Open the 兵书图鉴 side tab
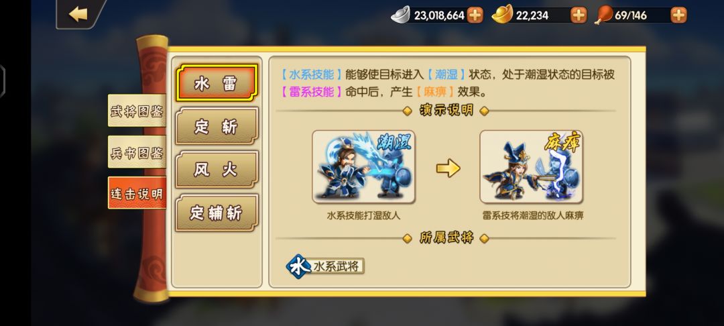This screenshot has width=724, height=326. pyautogui.click(x=137, y=152)
